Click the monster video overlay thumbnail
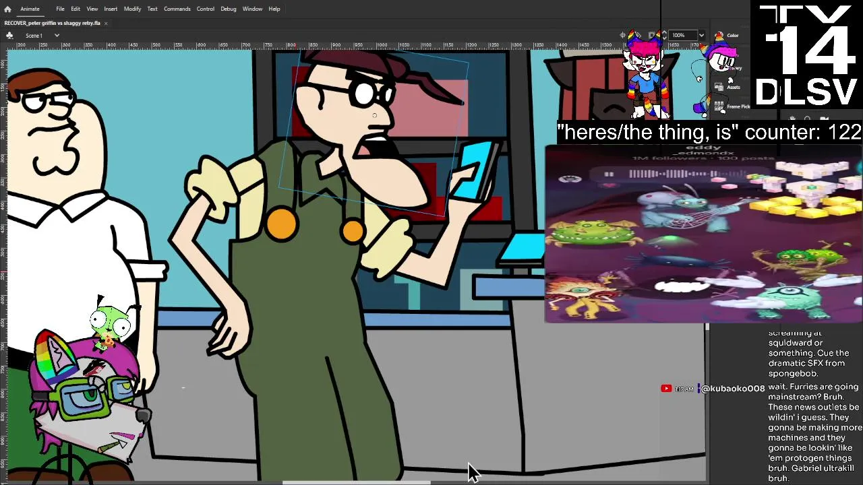This screenshot has width=863, height=485. coord(703,233)
